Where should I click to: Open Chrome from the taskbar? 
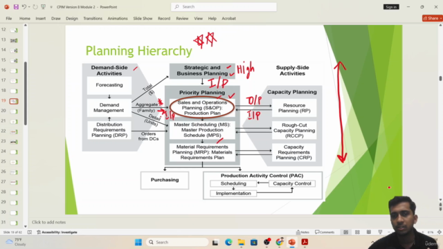pos(280,242)
